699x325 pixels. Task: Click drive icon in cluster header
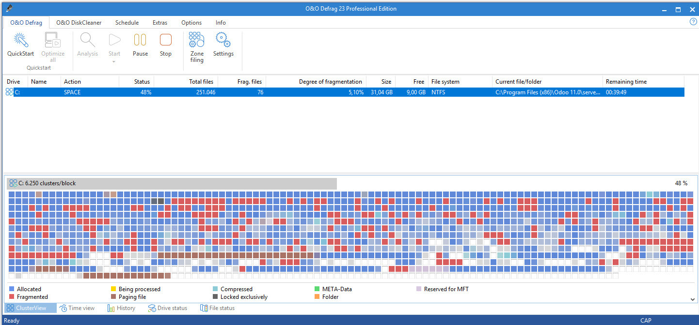pos(14,183)
